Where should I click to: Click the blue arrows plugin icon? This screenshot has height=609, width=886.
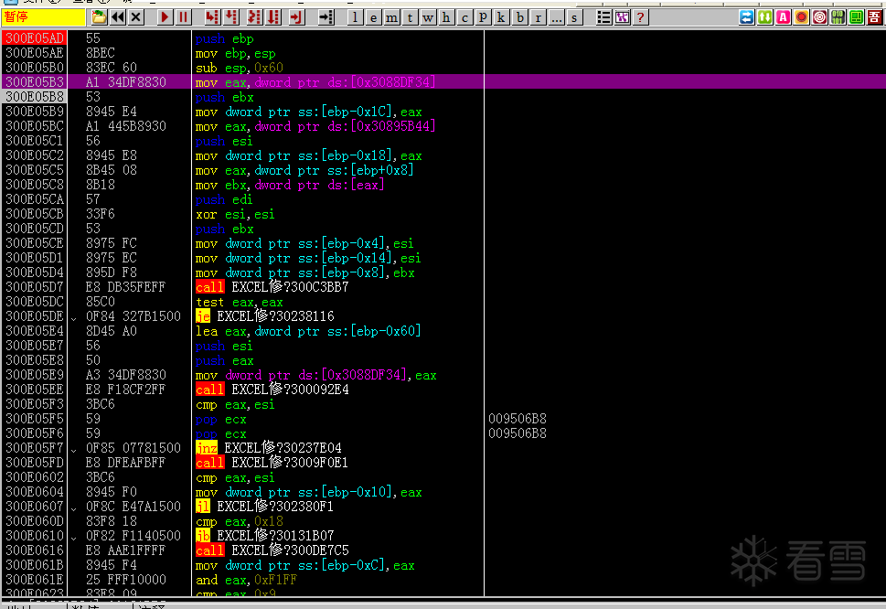(746, 17)
